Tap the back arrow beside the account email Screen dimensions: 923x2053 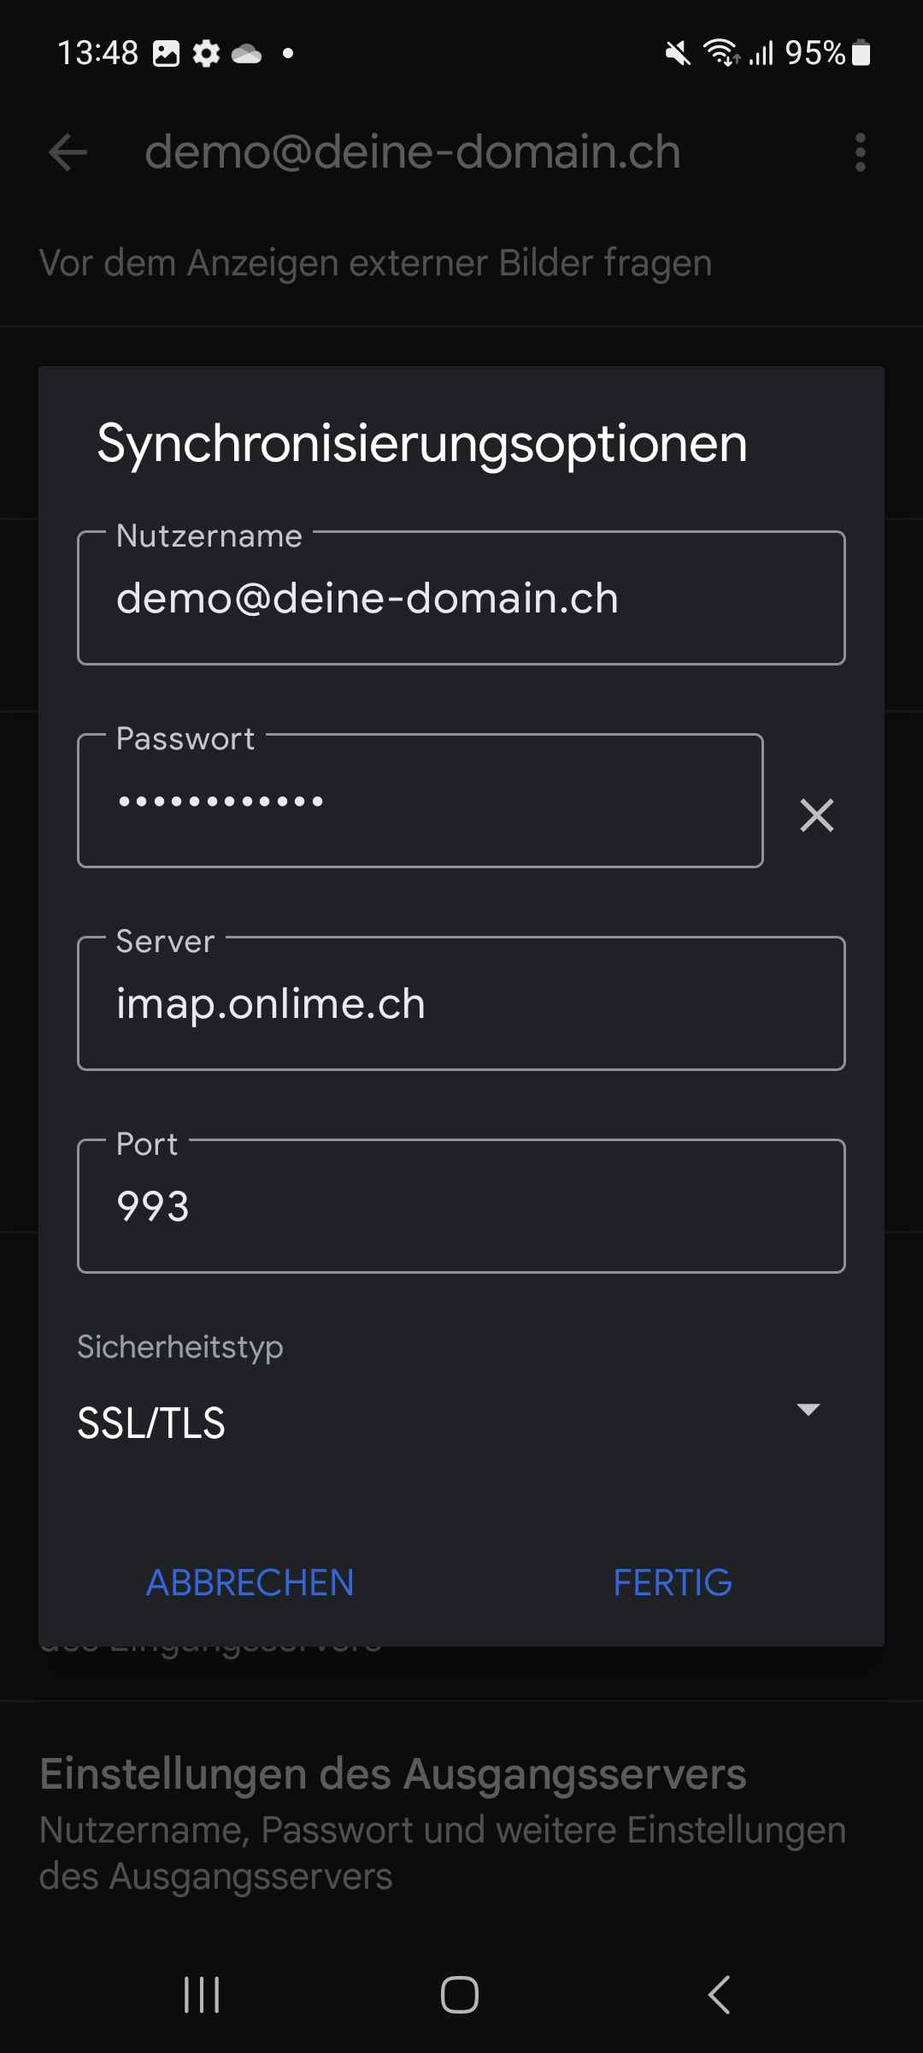(x=68, y=153)
